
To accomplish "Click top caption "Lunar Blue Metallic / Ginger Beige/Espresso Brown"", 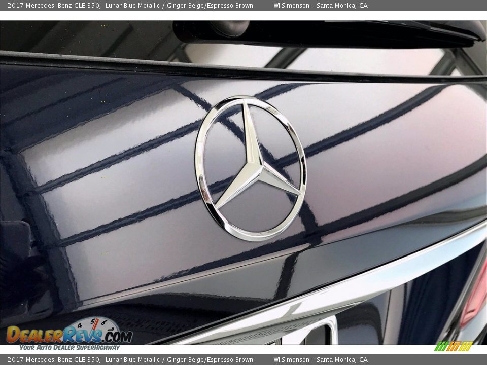I will (179, 5).
